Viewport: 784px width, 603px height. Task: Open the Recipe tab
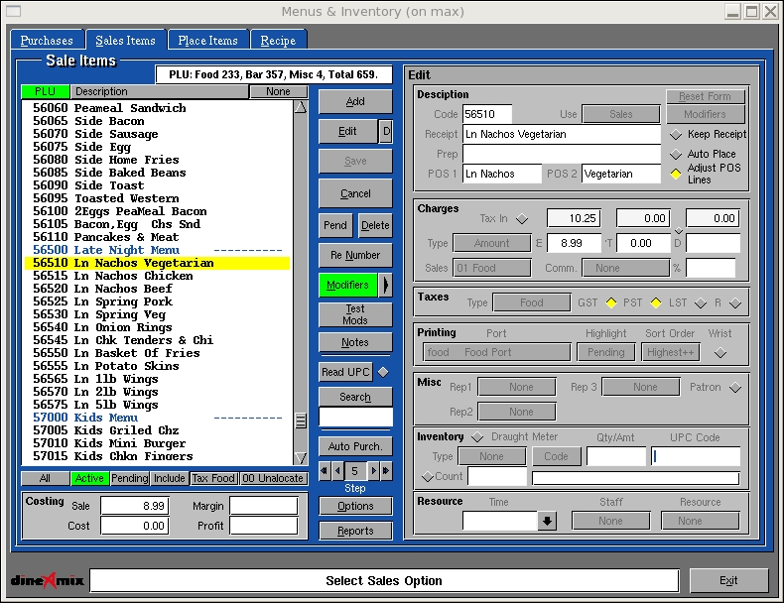pos(278,41)
